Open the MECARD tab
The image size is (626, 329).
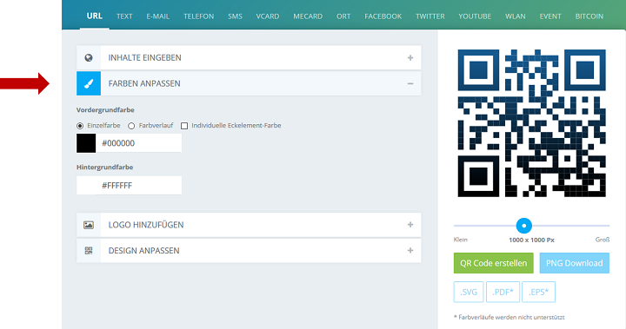click(308, 16)
